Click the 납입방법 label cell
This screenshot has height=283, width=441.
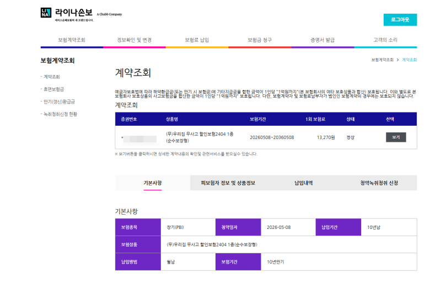coord(138,262)
